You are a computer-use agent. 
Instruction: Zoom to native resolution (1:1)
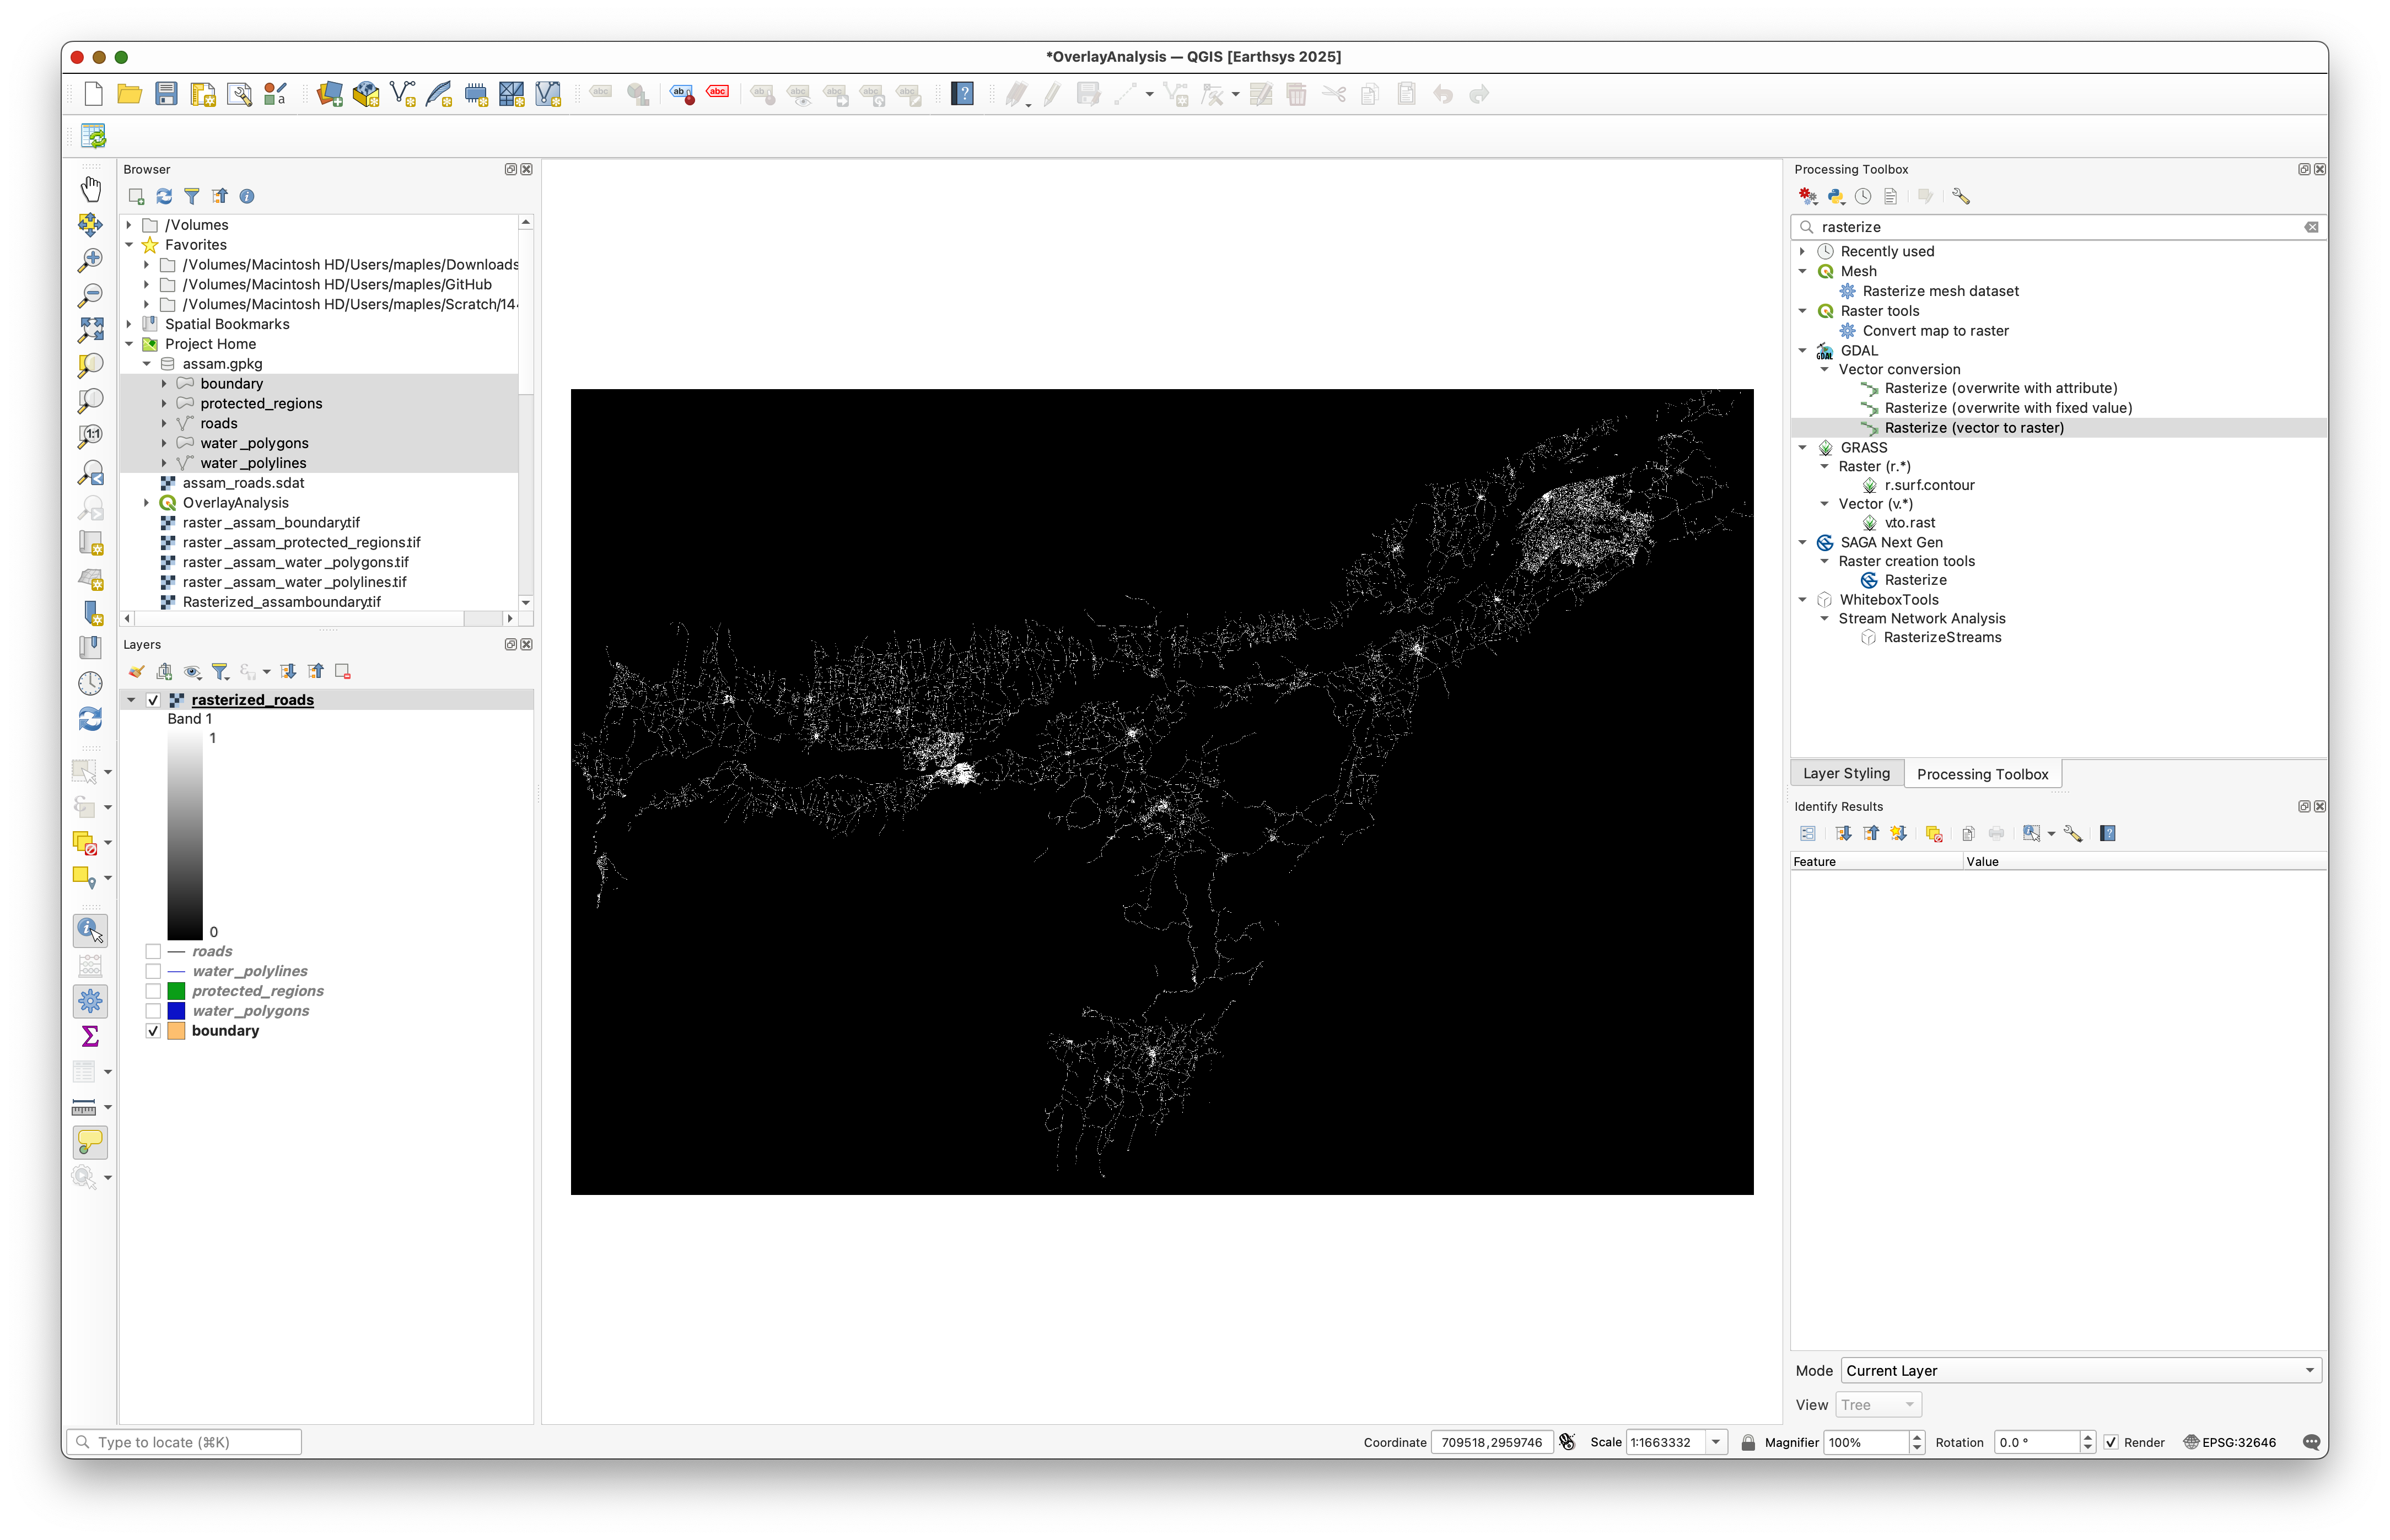[x=91, y=436]
